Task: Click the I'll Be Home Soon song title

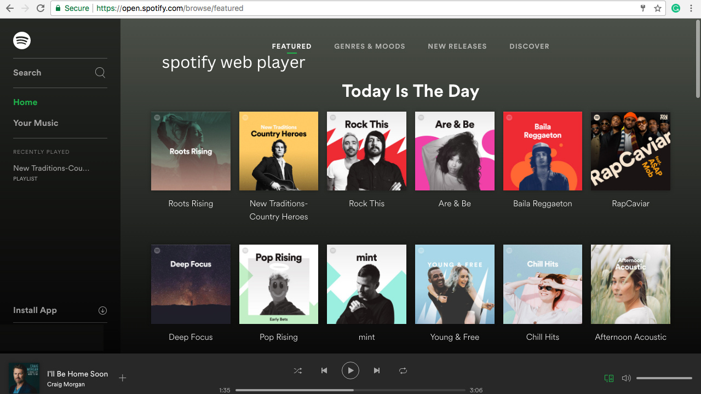Action: [77, 374]
